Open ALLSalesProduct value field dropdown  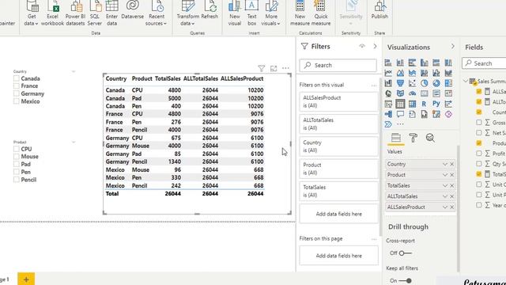pyautogui.click(x=445, y=207)
